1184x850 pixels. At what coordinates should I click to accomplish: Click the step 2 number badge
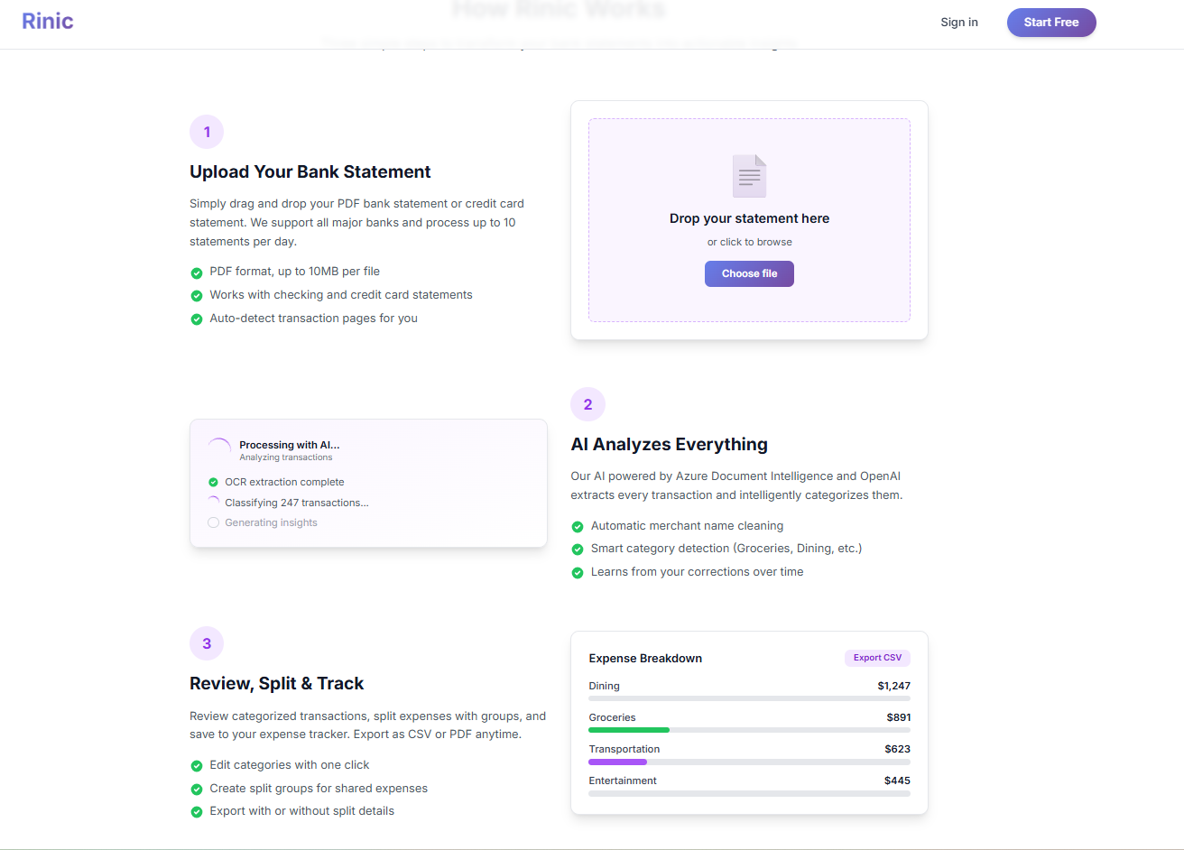pos(587,404)
